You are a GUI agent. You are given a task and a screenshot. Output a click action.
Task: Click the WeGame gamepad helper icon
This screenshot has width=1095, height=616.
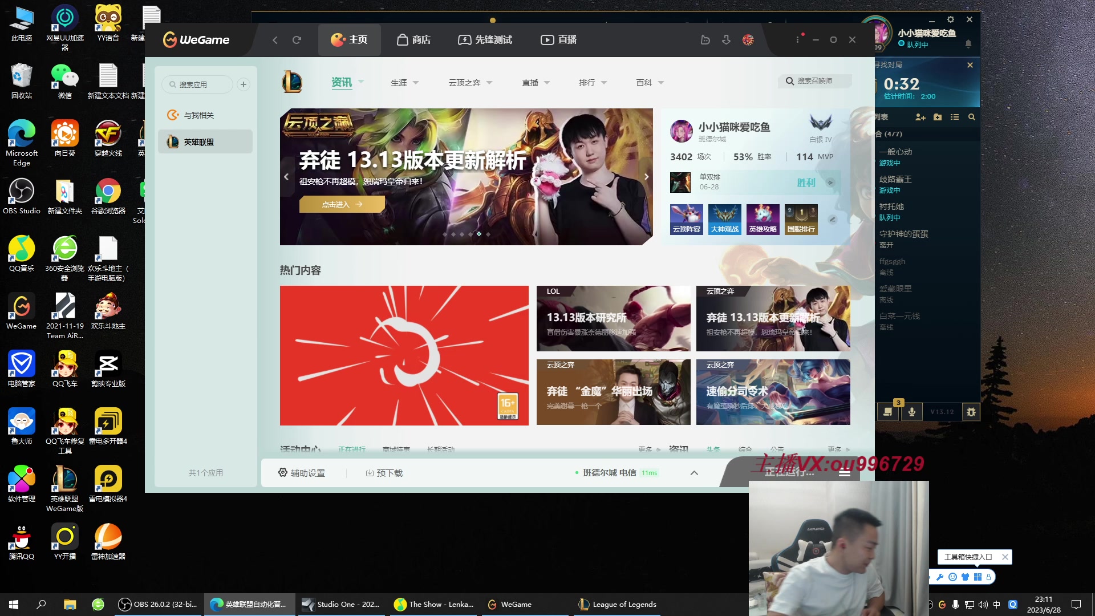pos(705,40)
